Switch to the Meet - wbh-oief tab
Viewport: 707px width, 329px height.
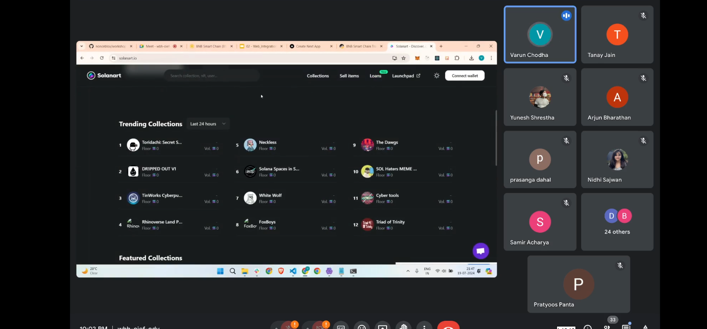(158, 46)
